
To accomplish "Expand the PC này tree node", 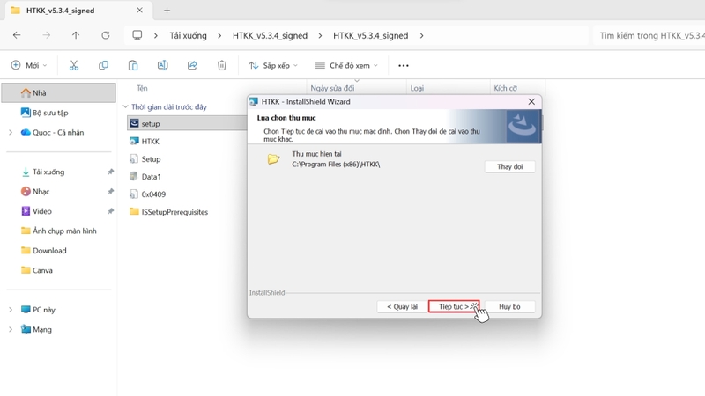I will tap(11, 310).
